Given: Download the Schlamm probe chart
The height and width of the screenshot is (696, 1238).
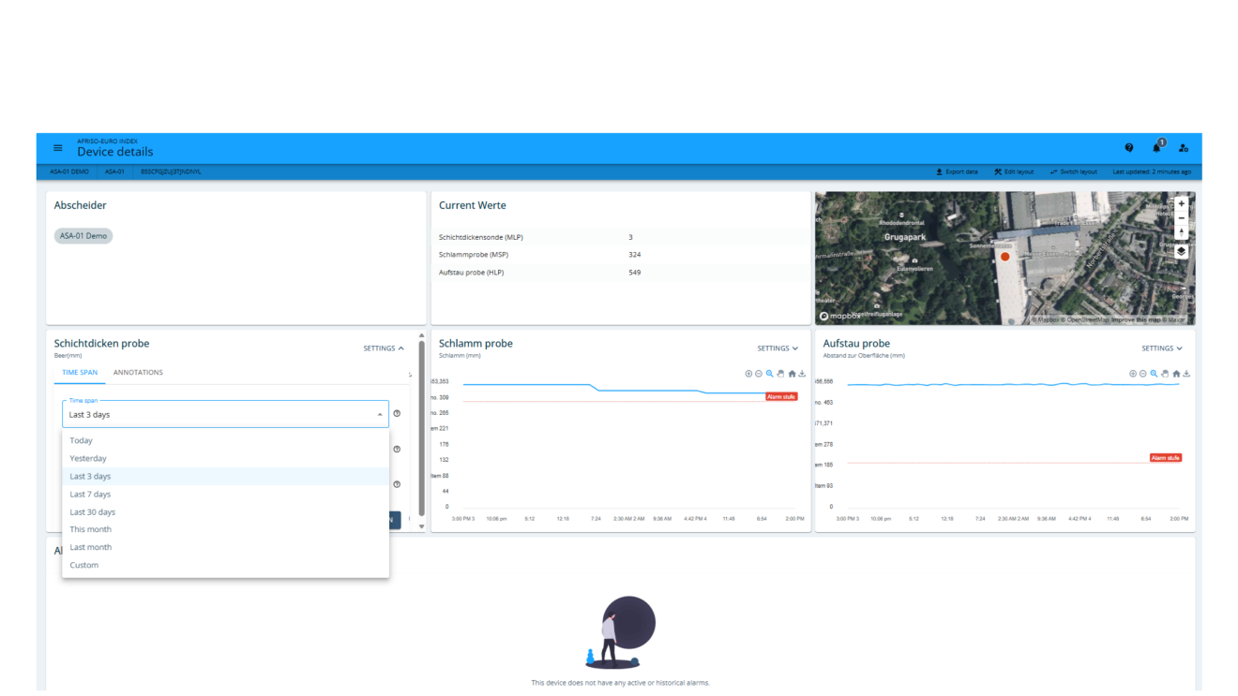Looking at the screenshot, I should (802, 374).
